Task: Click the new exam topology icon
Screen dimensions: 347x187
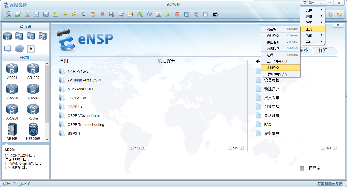Action: [18, 14]
